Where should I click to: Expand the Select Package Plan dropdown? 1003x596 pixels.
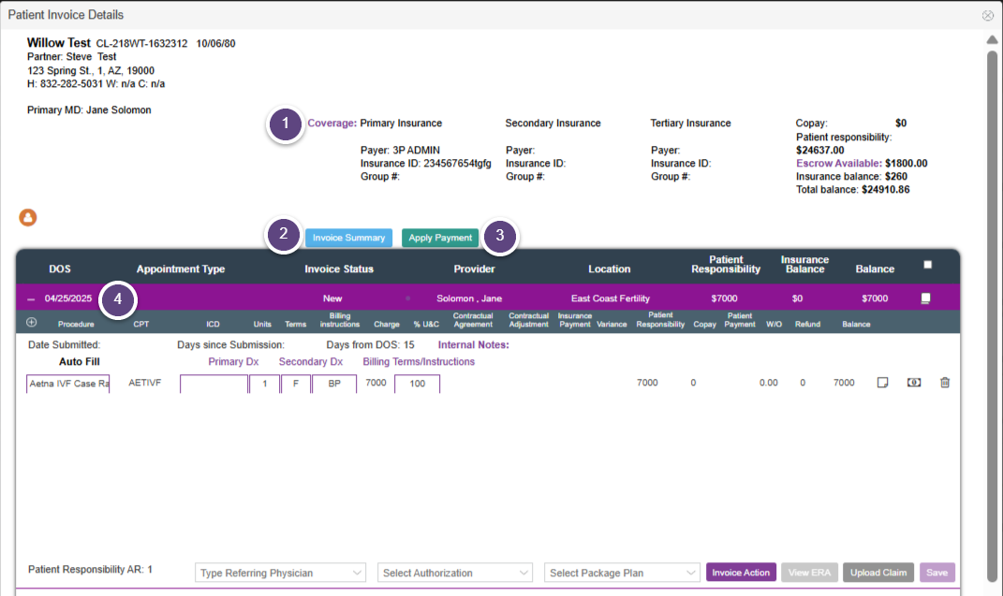click(622, 573)
